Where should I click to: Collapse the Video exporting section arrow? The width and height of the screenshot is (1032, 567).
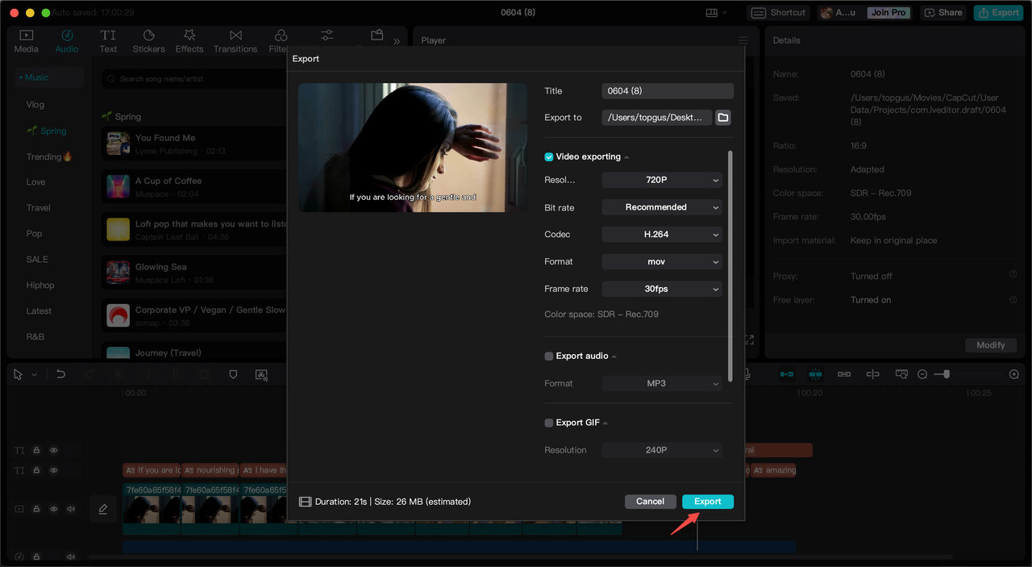coord(627,157)
